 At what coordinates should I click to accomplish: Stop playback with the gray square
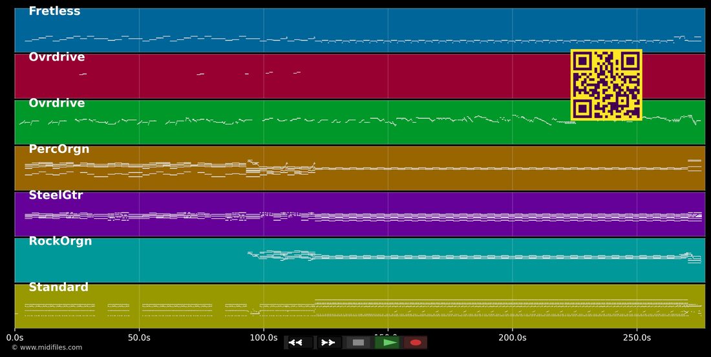[x=358, y=343]
